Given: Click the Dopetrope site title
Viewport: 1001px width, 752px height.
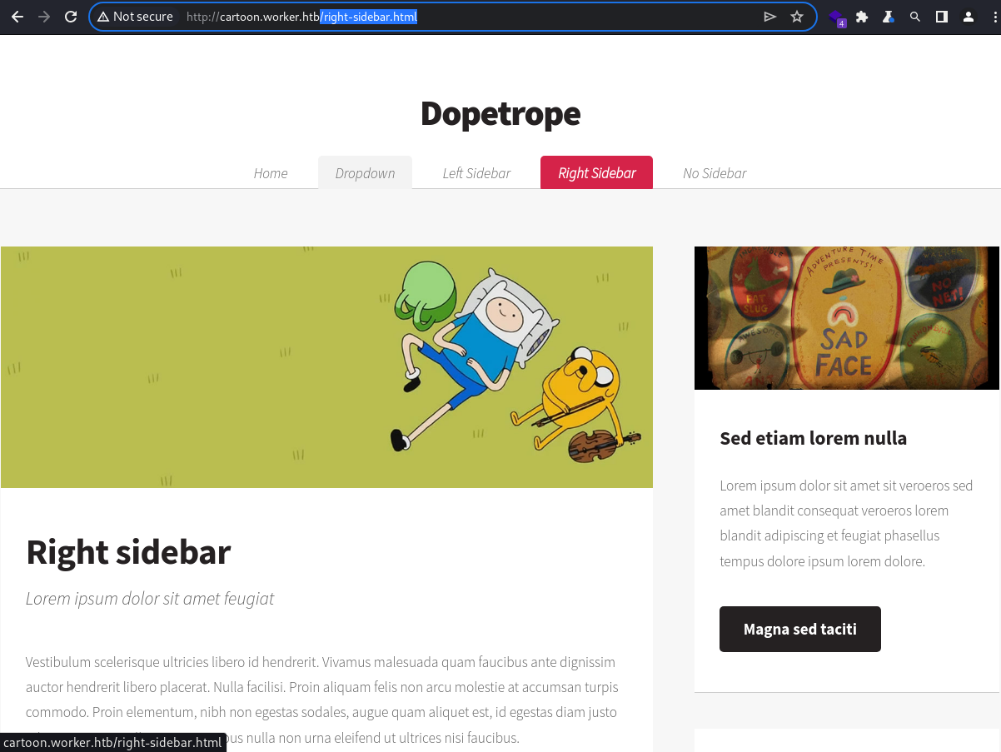Looking at the screenshot, I should [500, 113].
